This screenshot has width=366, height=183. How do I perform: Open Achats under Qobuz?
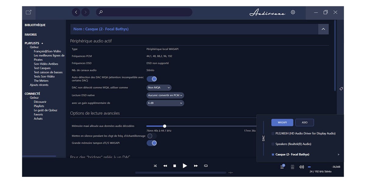38,119
